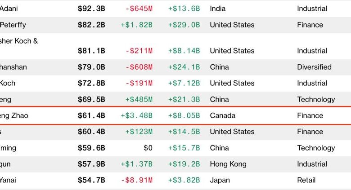Click the Diversified industry label
Viewport: 351px width, 190px height.
(x=314, y=67)
